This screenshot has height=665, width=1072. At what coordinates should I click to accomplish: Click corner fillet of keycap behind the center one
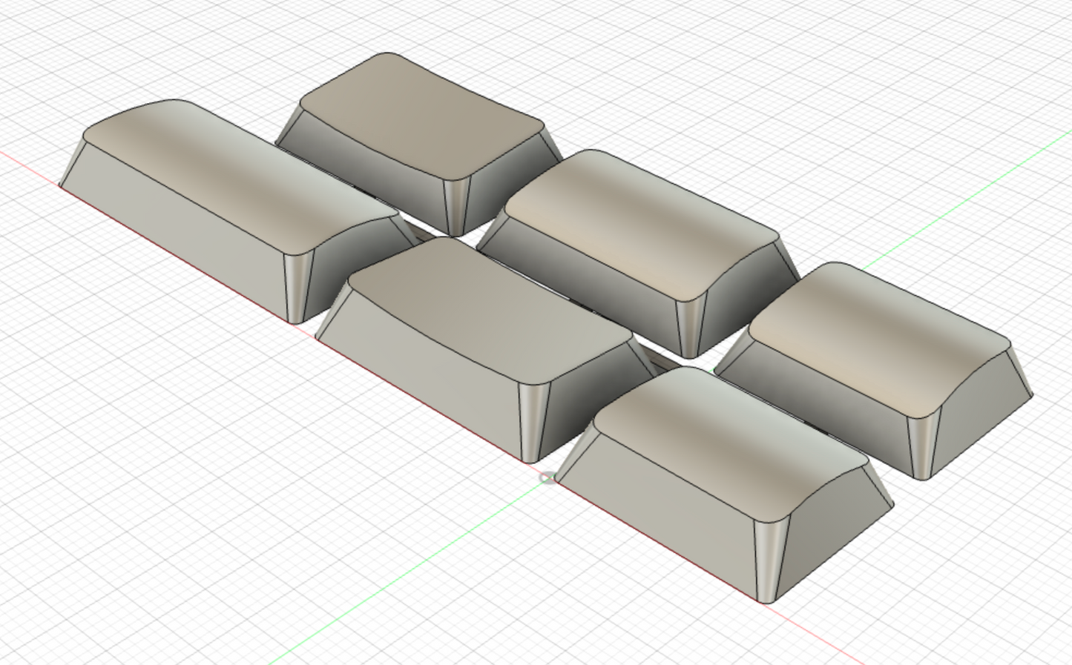[691, 326]
